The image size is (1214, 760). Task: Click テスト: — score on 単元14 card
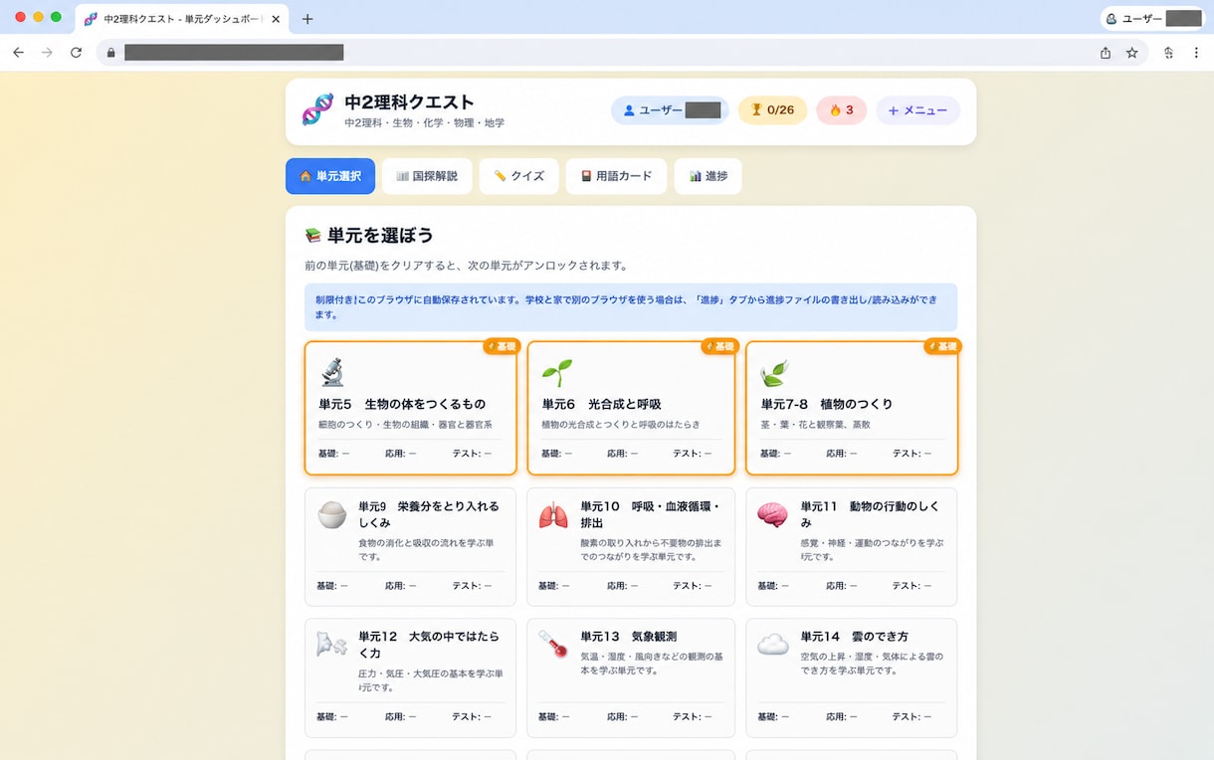tap(911, 716)
